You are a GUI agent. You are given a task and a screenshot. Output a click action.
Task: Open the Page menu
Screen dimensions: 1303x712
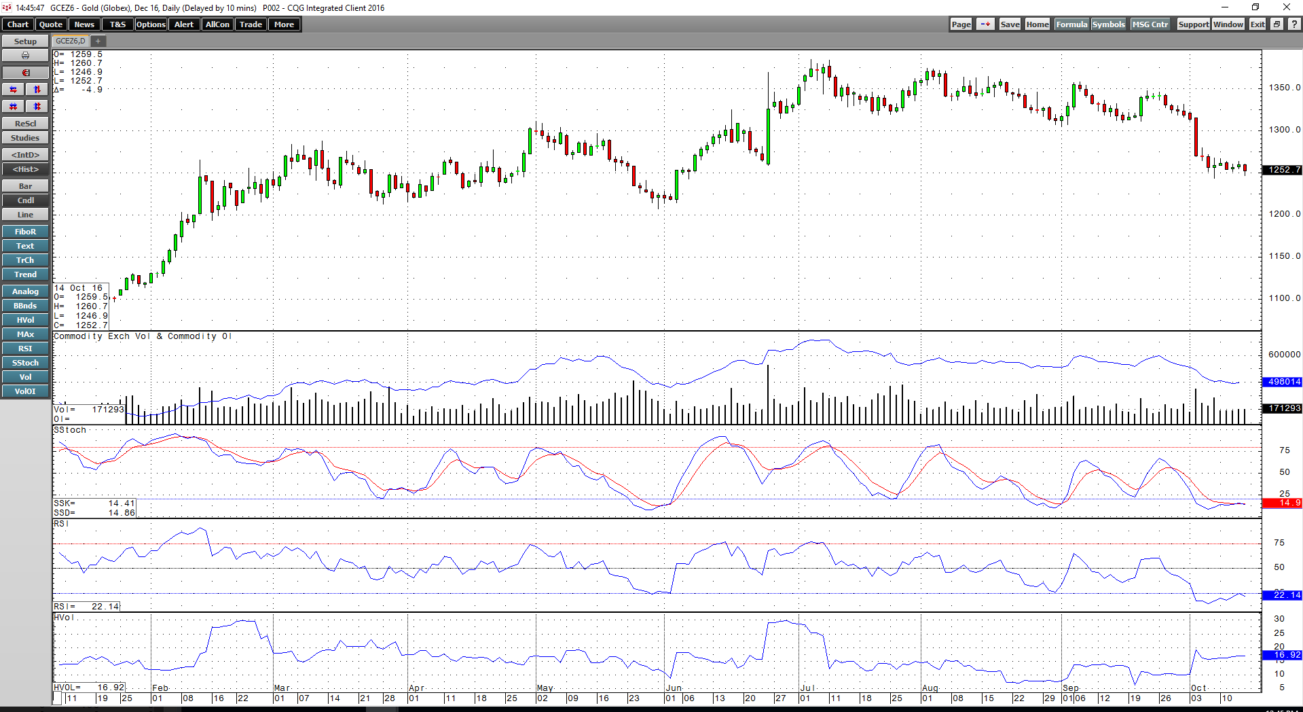coord(961,24)
